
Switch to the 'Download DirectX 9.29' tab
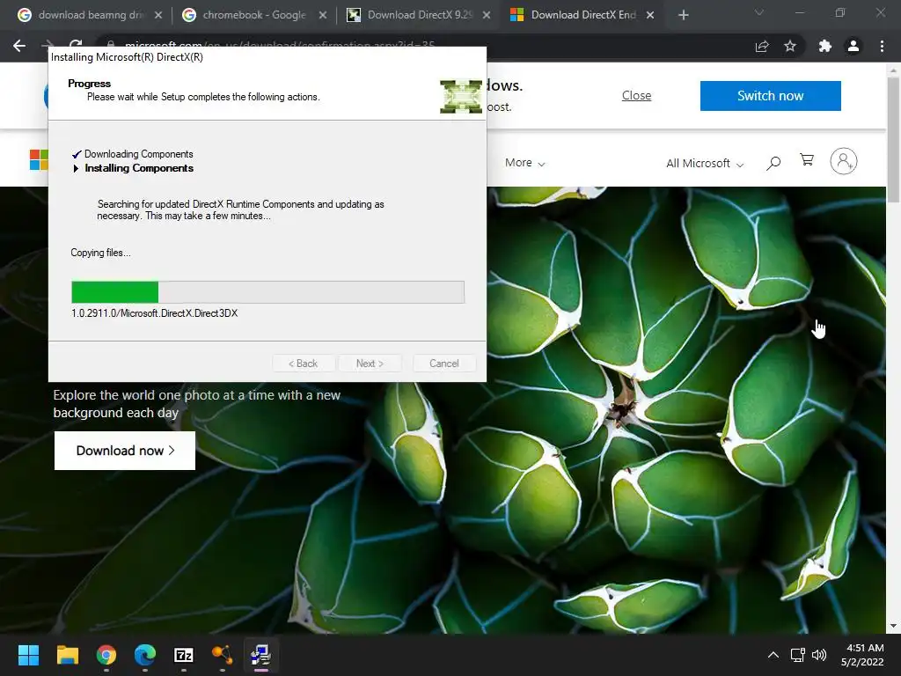tap(418, 15)
